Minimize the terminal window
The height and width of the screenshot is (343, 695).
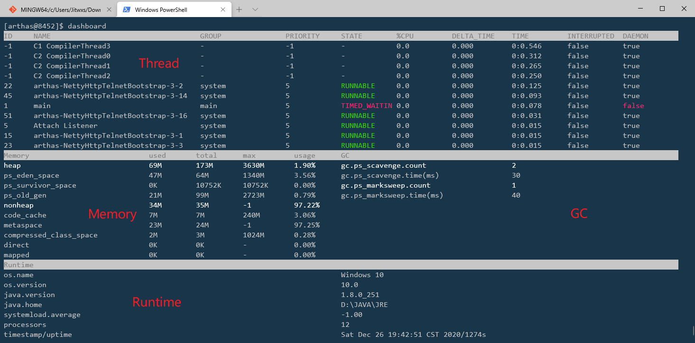click(640, 9)
